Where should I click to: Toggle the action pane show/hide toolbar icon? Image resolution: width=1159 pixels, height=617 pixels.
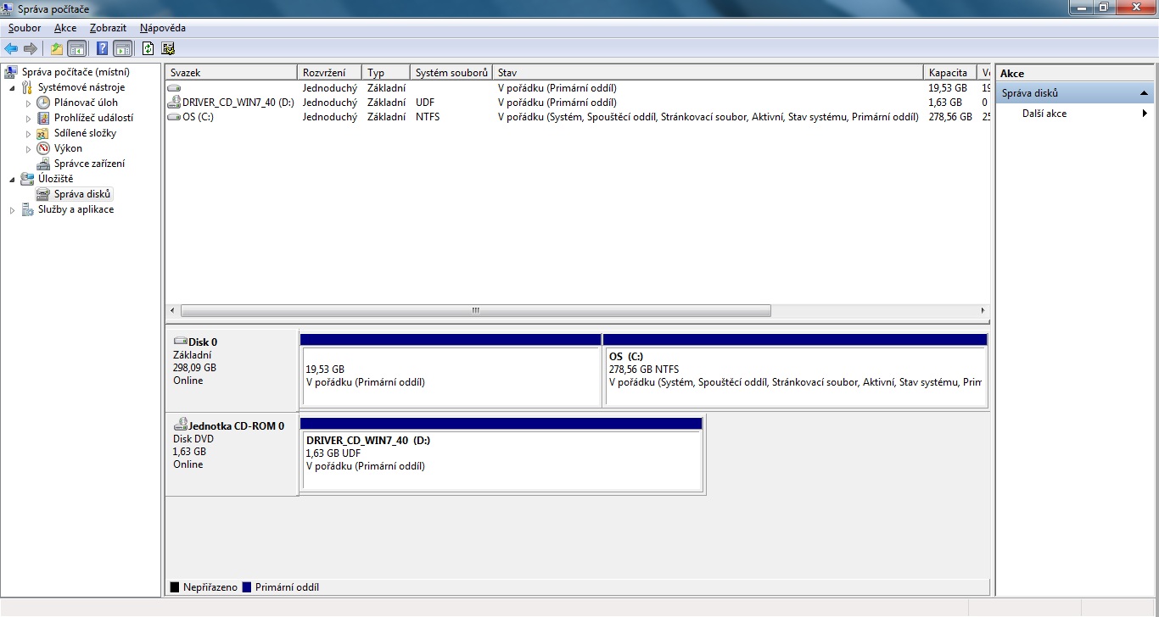pyautogui.click(x=122, y=48)
